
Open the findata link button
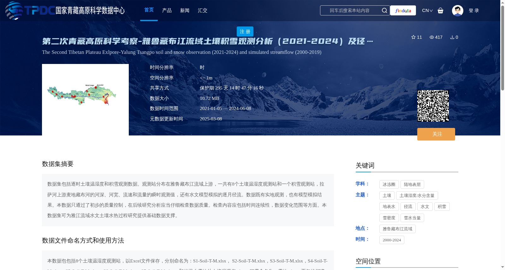pyautogui.click(x=403, y=10)
